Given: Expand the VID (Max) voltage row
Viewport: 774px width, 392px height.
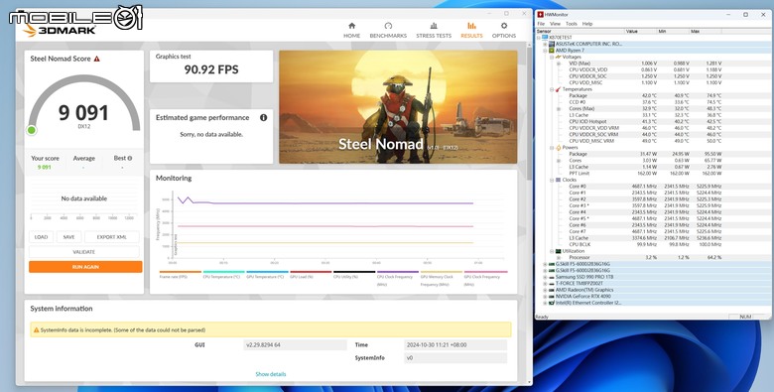Looking at the screenshot, I should [x=559, y=64].
